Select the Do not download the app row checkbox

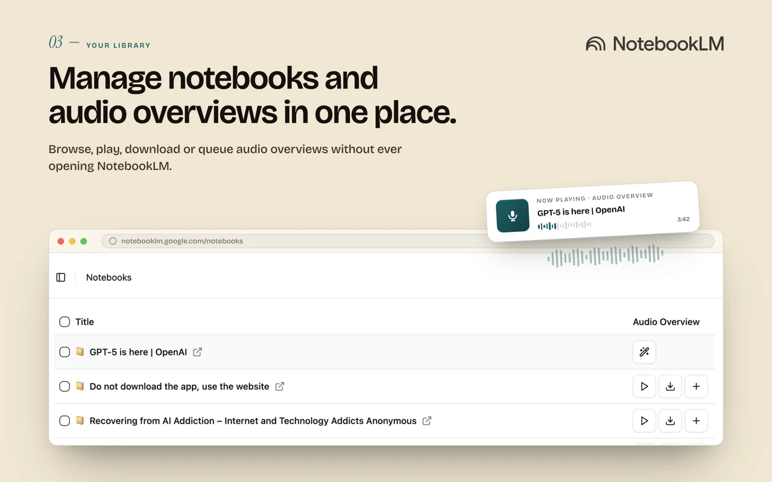(65, 386)
